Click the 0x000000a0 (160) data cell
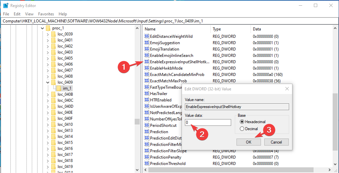 pos(268,75)
